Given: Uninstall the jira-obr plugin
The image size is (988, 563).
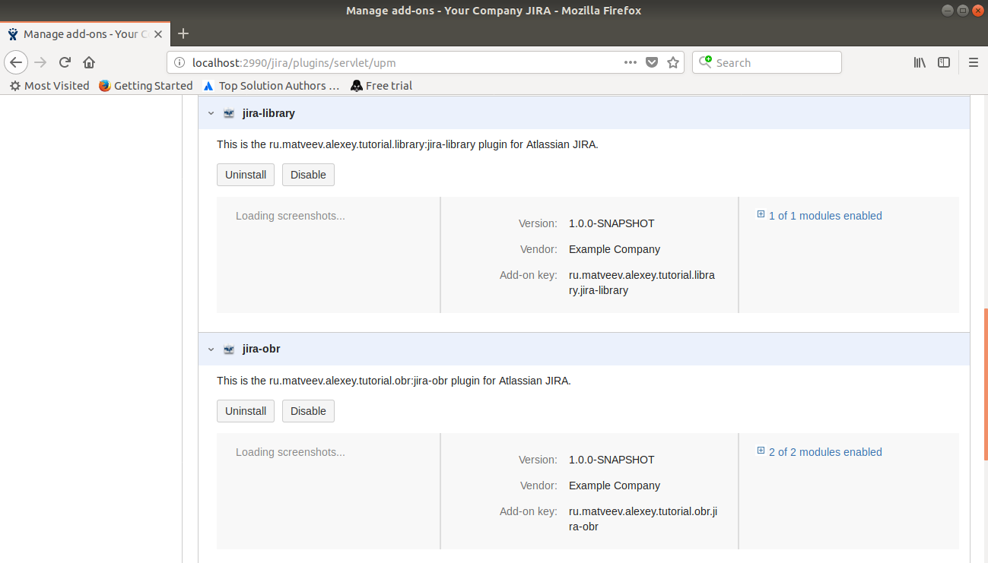Looking at the screenshot, I should (x=245, y=410).
